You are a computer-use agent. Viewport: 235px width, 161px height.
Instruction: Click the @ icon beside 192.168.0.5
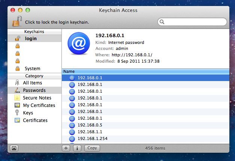point(72,125)
